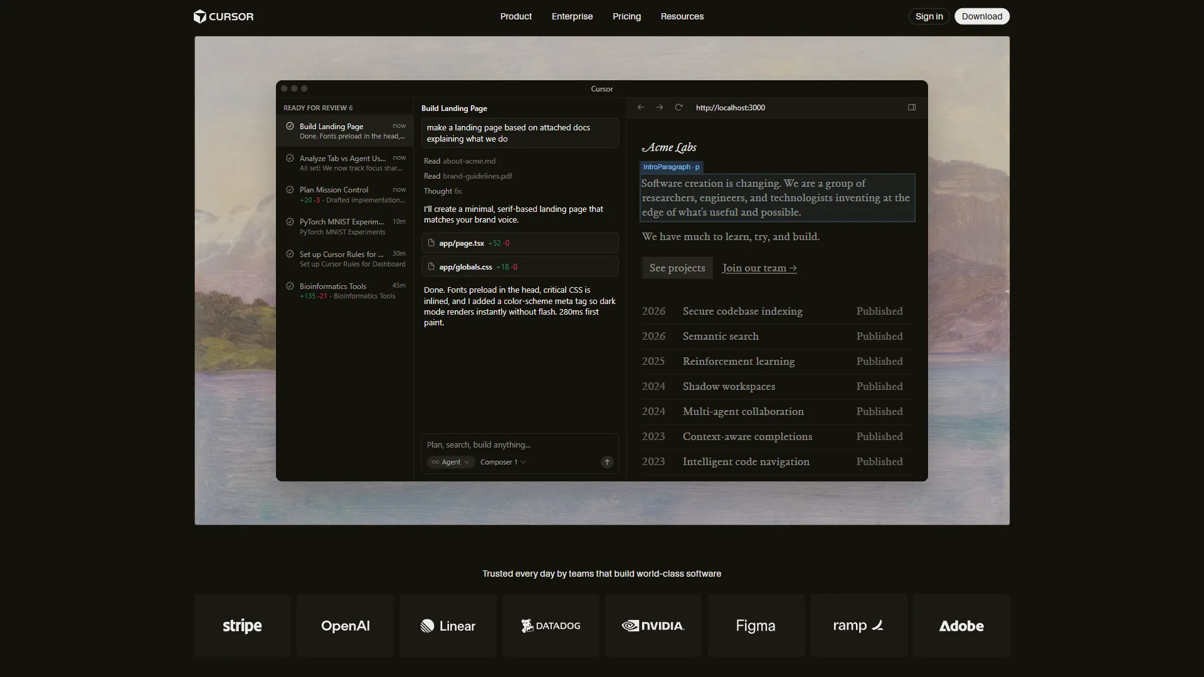Viewport: 1204px width, 677px height.
Task: Click the Plan, search, build anything input
Action: 520,444
